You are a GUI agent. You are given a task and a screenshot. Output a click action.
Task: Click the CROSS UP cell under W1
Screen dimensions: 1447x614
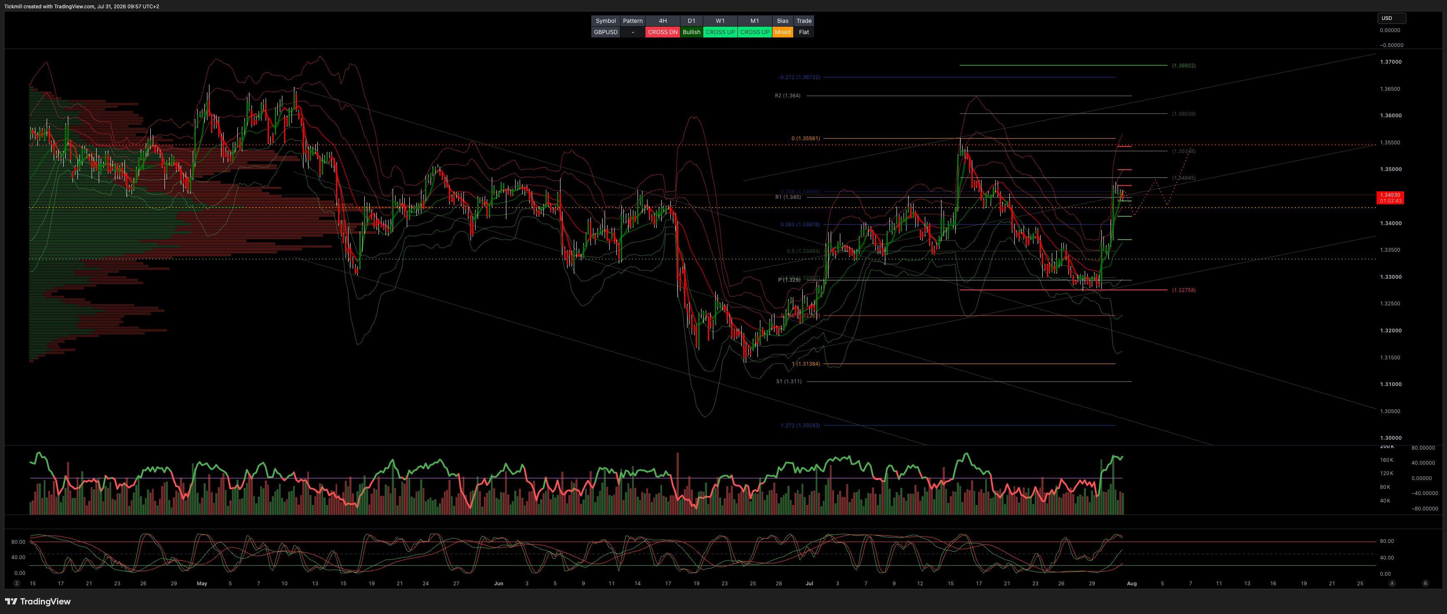point(720,32)
